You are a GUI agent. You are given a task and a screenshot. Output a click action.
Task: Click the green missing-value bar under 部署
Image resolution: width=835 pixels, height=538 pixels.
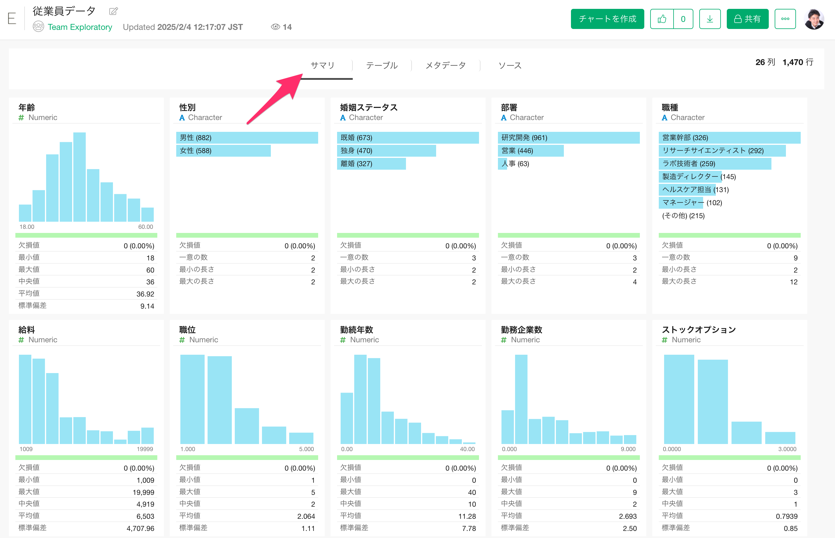[568, 235]
